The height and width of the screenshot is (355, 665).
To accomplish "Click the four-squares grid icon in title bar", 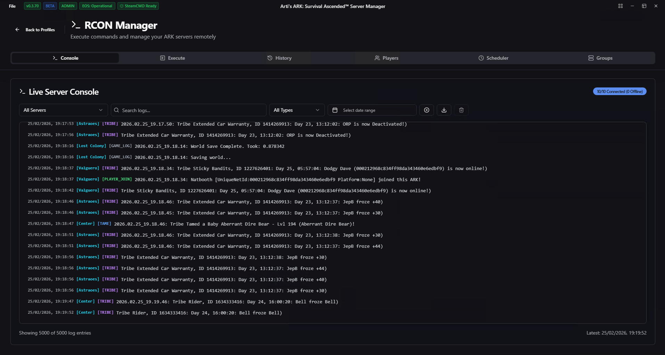I will pyautogui.click(x=620, y=6).
